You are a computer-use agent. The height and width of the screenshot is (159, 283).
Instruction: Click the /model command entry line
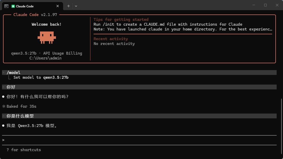coord(14,73)
